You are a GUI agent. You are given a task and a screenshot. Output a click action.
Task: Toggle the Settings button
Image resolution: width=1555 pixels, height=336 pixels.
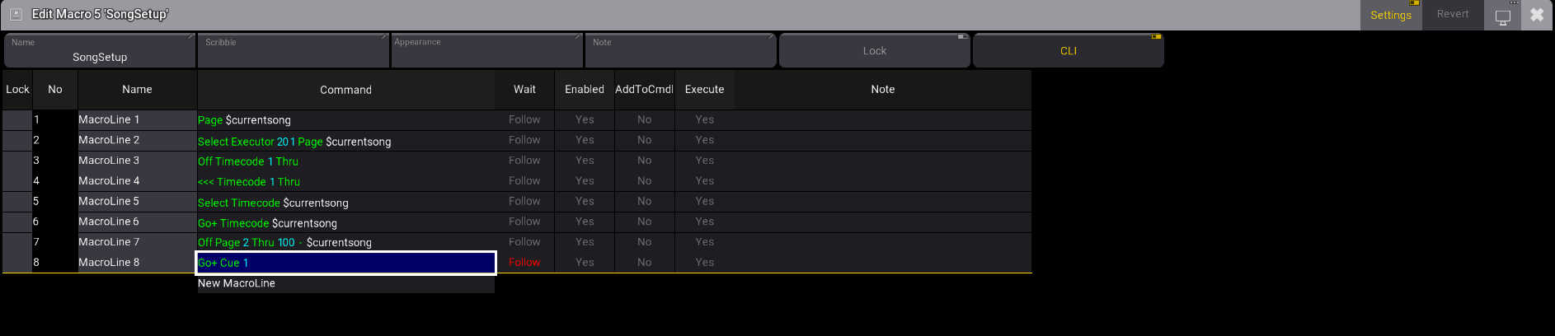1390,15
